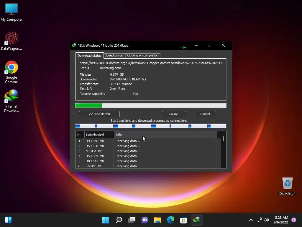Launch Microsoft Edge from taskbar
302x227 pixels.
coord(171,220)
